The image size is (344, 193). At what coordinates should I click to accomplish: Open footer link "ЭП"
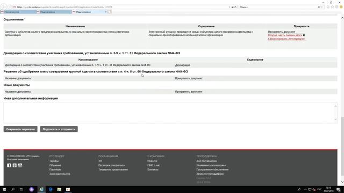click(100, 161)
